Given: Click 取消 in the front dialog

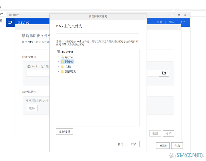Looking at the screenshot, I should [134, 144].
